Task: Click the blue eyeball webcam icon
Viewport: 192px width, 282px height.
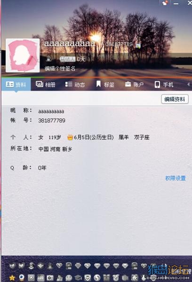Action: (22, 277)
